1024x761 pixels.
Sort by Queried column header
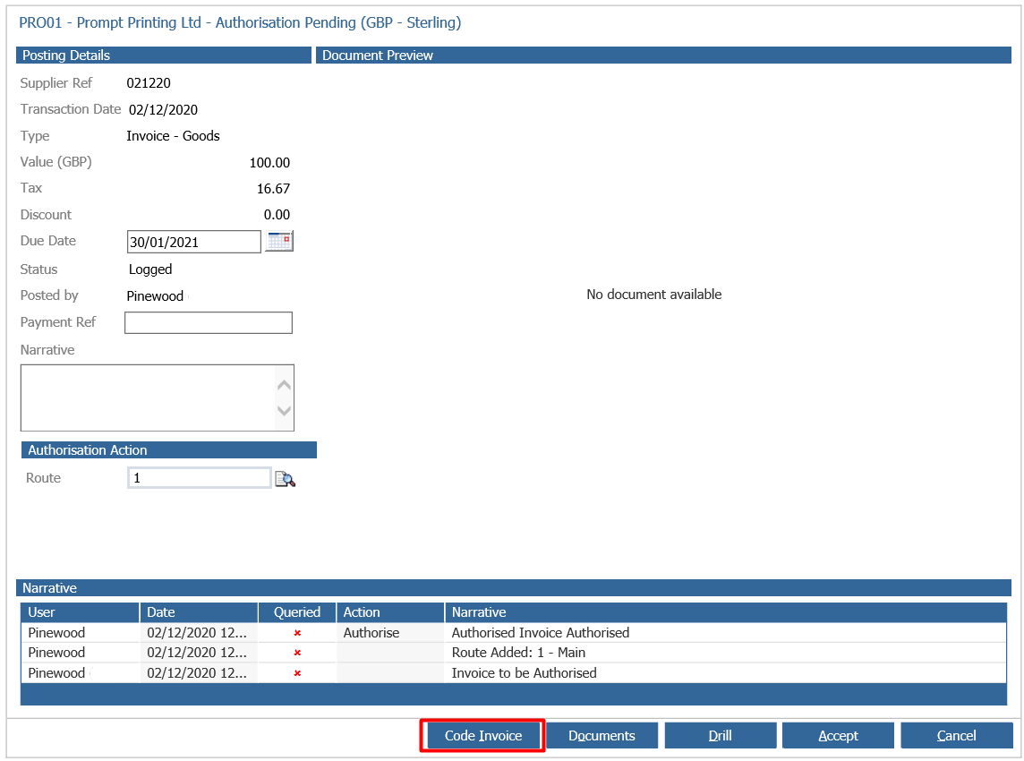[297, 612]
